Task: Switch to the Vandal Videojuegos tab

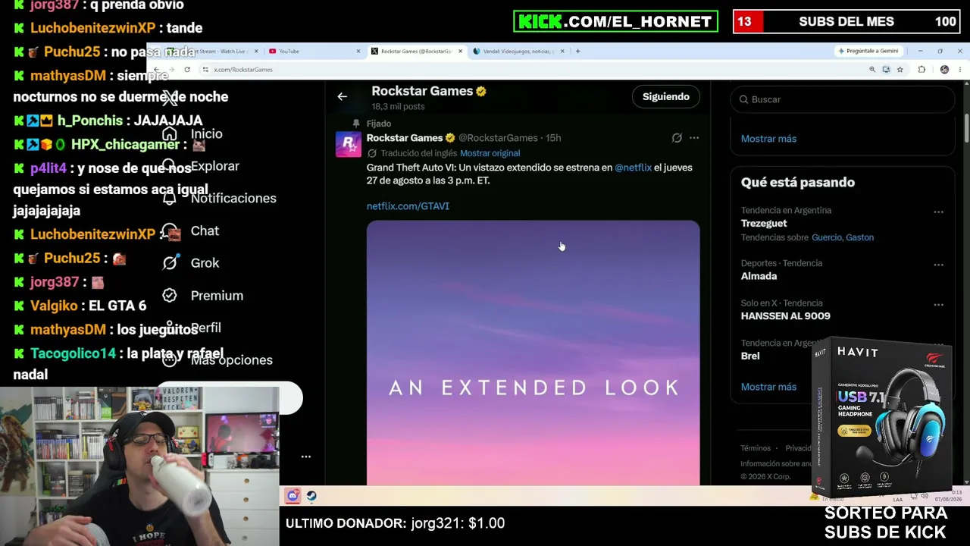Action: coord(518,51)
